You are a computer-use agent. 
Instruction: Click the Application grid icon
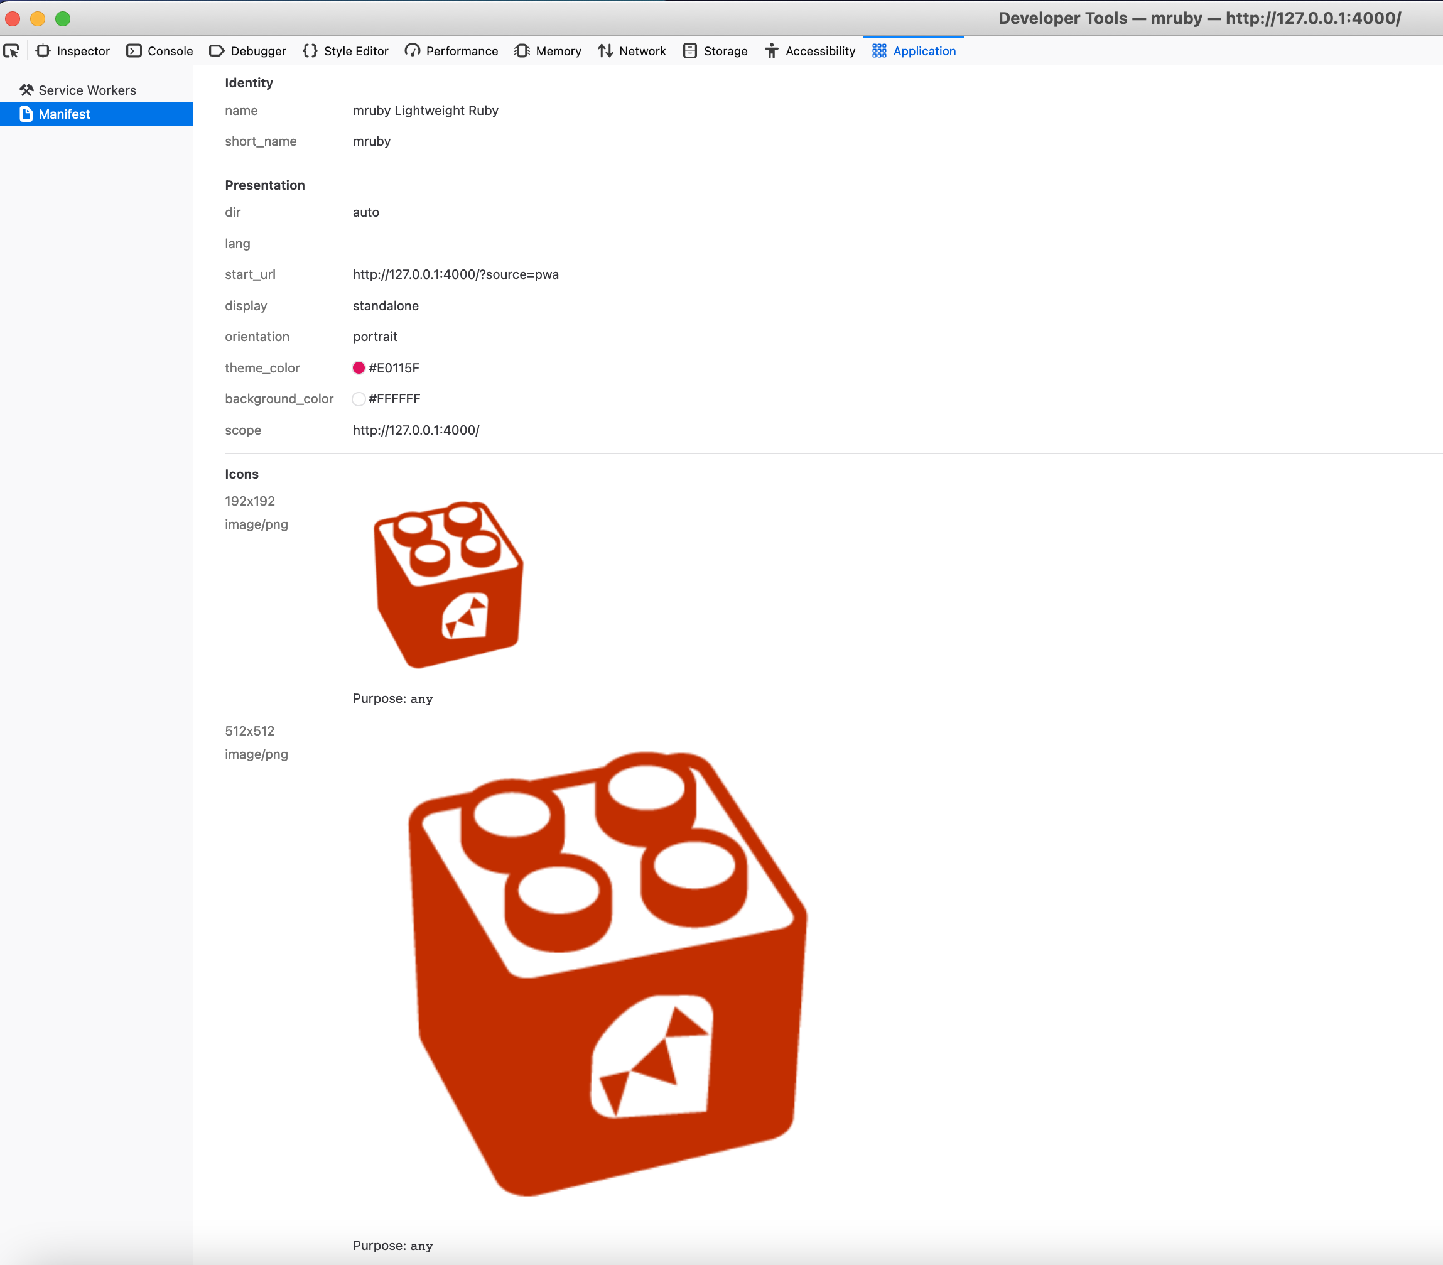tap(879, 51)
